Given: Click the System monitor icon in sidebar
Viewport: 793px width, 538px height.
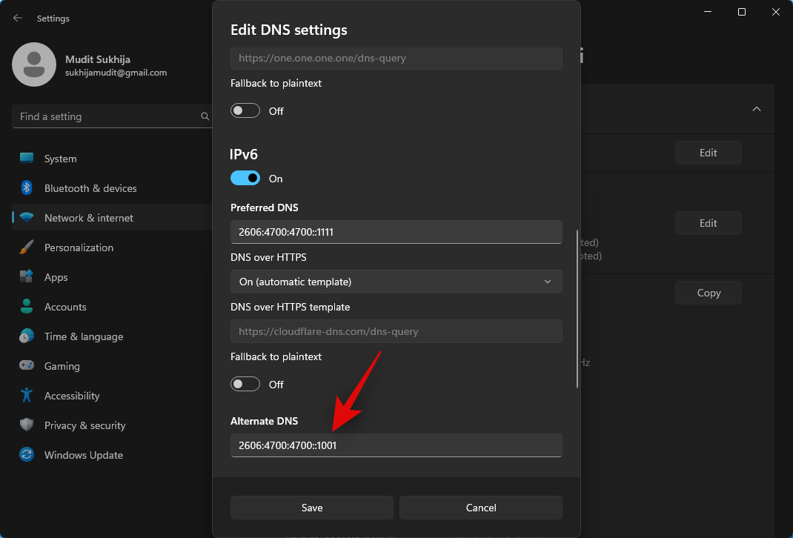Looking at the screenshot, I should coord(27,159).
